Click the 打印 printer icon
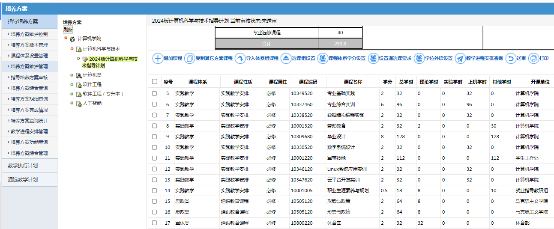554x229 pixels. 533,58
